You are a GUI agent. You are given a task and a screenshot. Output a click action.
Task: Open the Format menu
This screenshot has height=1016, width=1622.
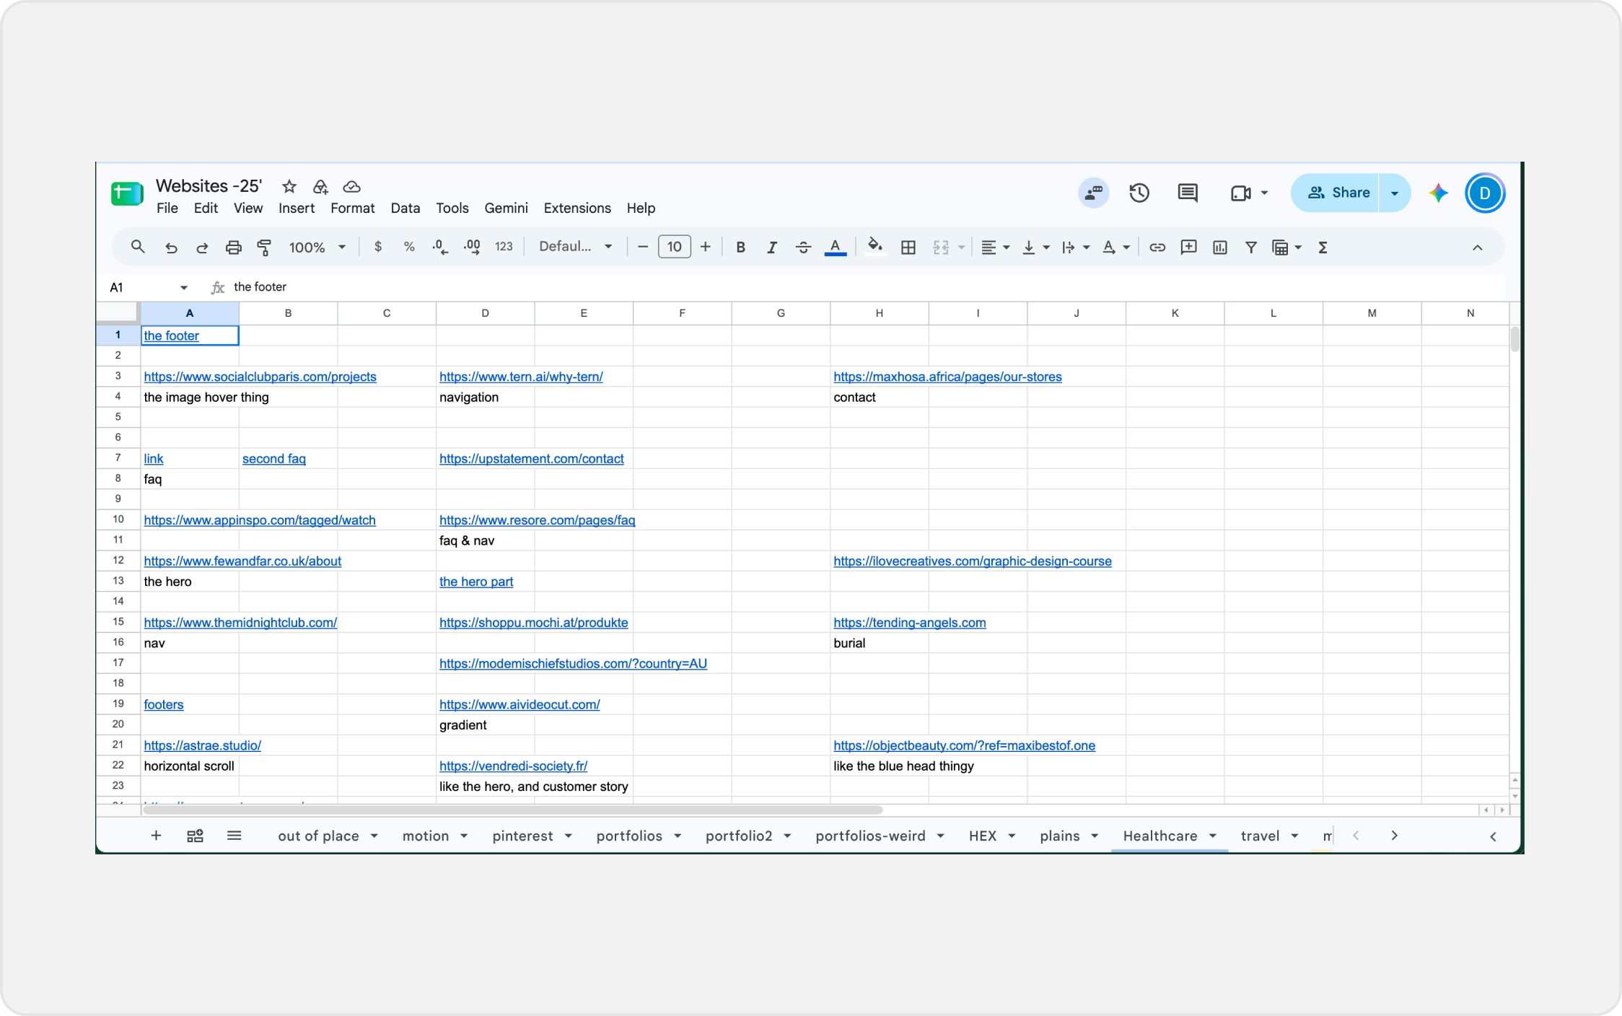(352, 208)
